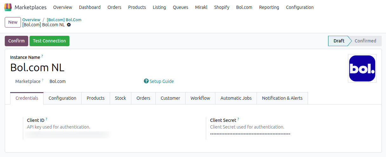Go to [Bol.com] Bol.Com breadcrumb link

coord(64,20)
